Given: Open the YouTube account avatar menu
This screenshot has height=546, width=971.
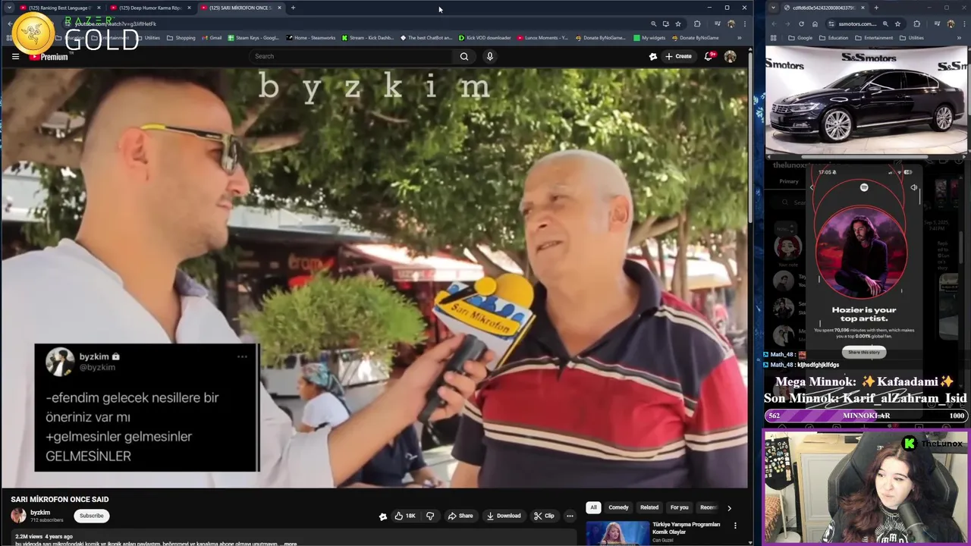Looking at the screenshot, I should (730, 56).
